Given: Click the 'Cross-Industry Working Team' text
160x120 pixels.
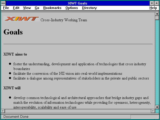Looking at the screenshot, I should pos(64,20).
